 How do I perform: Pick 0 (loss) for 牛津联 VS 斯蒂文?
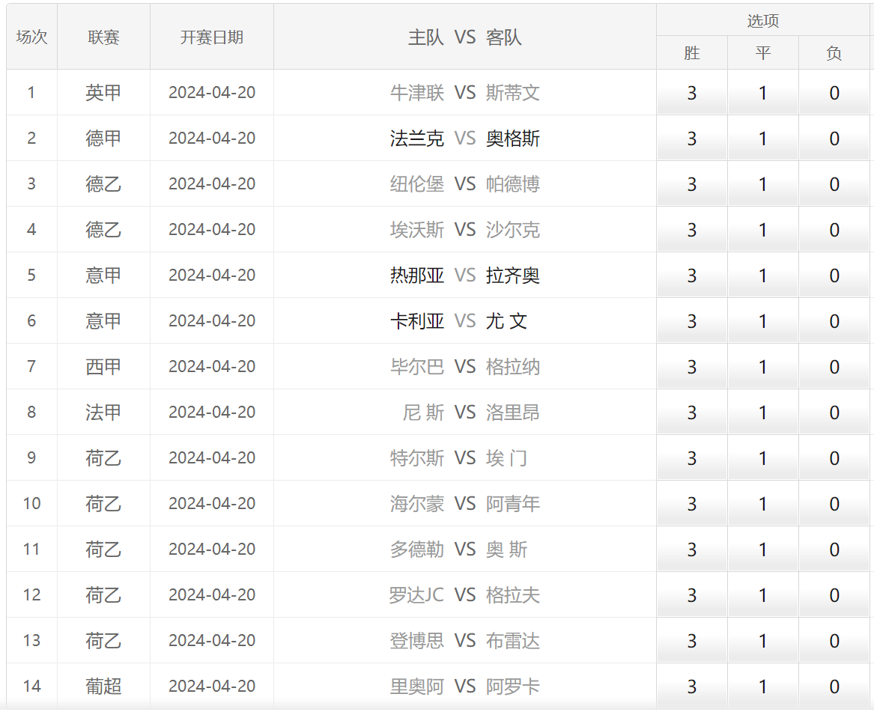pyautogui.click(x=834, y=93)
